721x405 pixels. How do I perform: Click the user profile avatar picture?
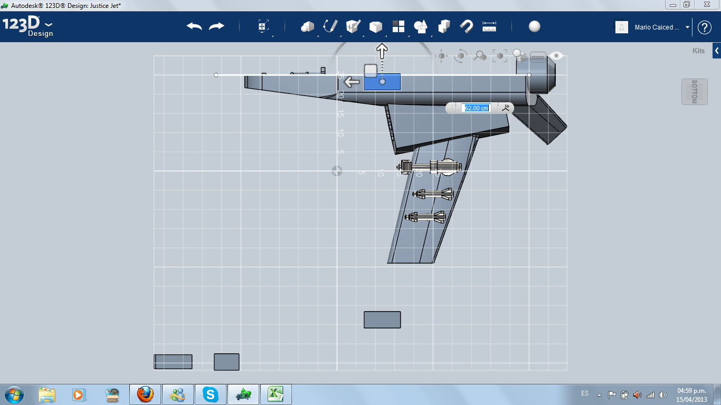[622, 27]
